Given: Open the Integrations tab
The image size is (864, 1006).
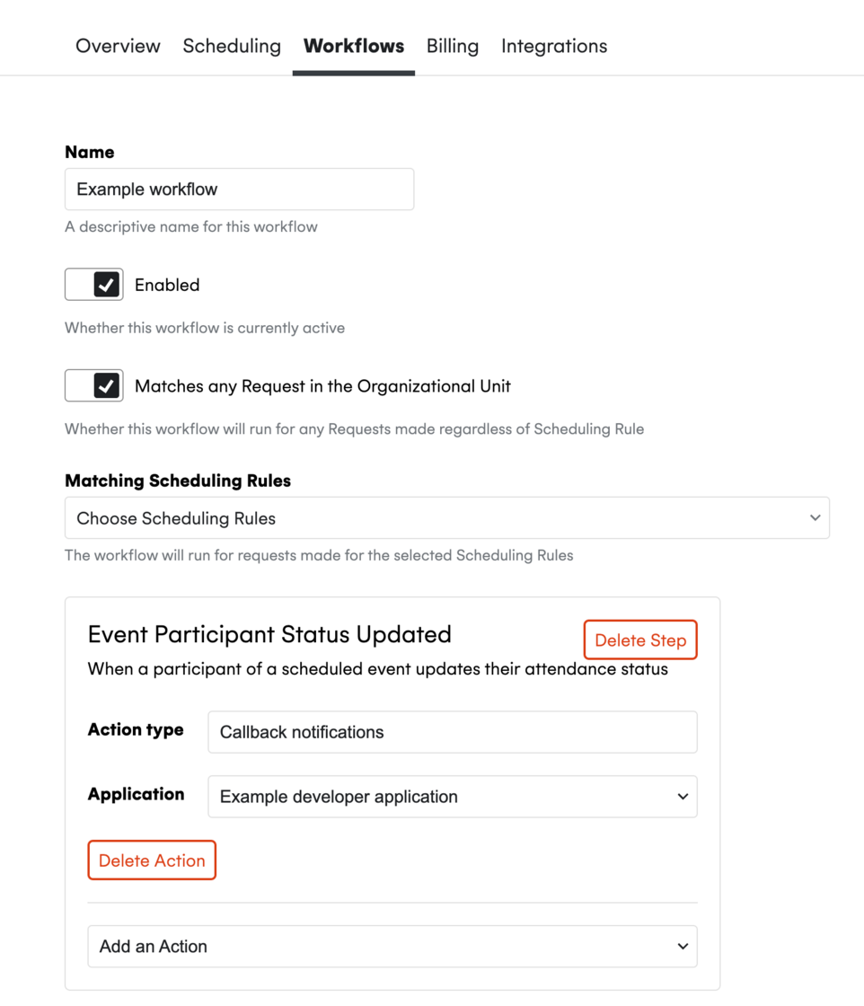Looking at the screenshot, I should pyautogui.click(x=553, y=46).
